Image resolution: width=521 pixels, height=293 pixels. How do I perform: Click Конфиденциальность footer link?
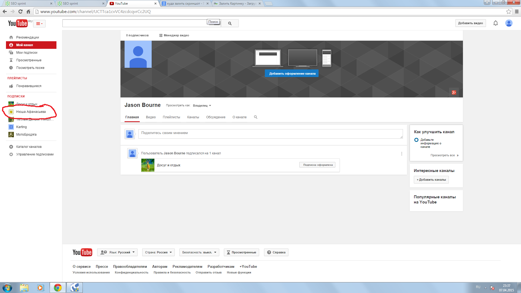(132, 273)
